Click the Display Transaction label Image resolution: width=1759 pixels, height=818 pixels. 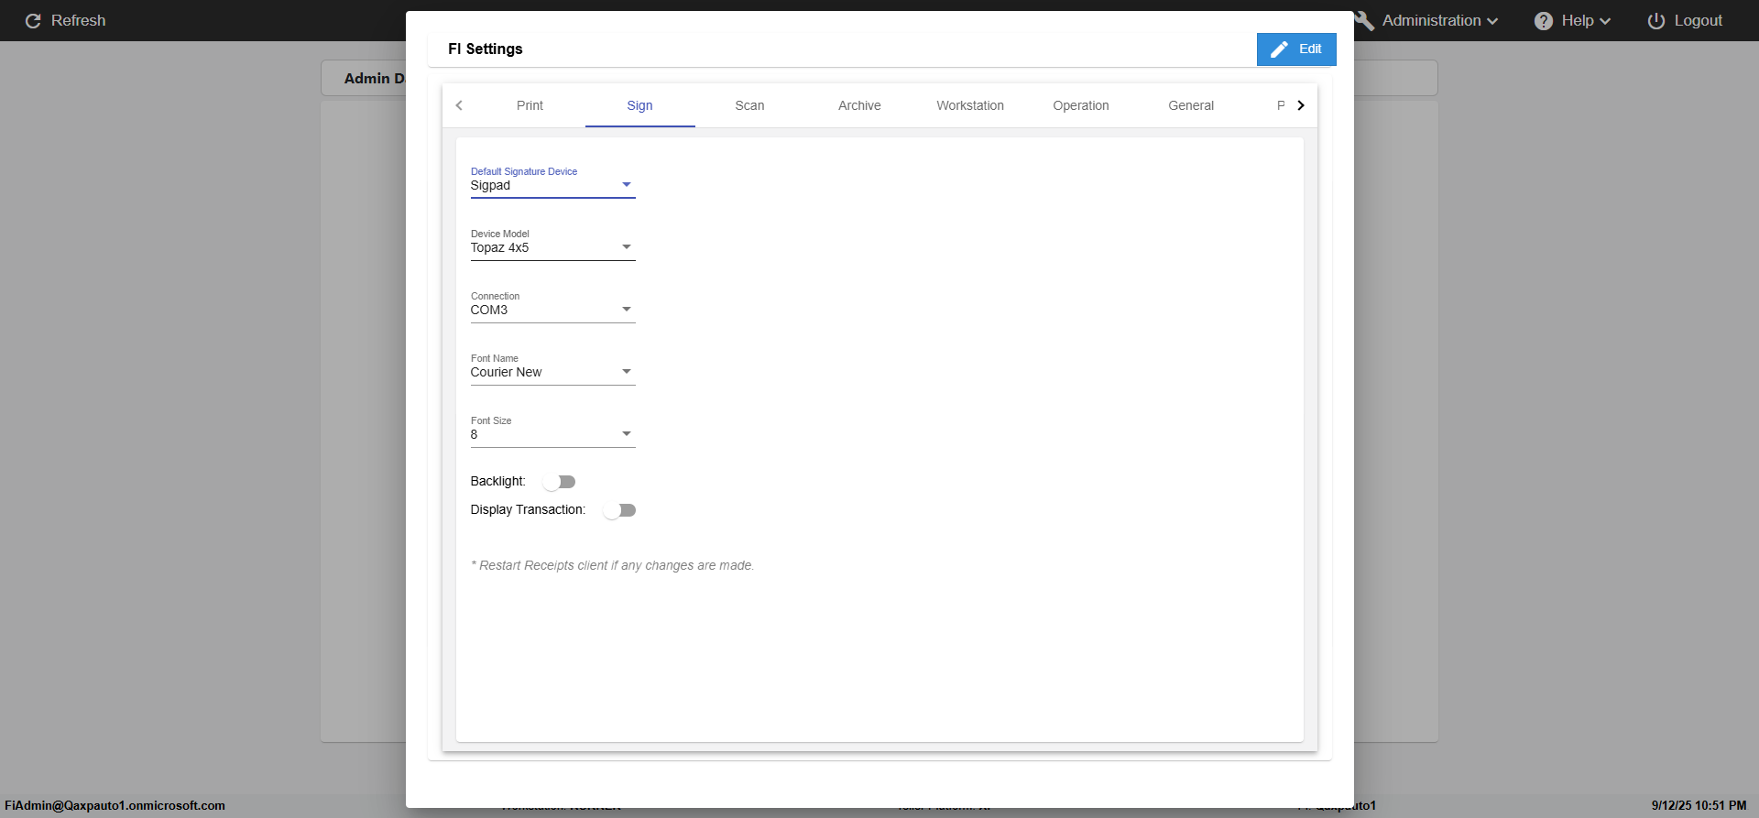(x=528, y=510)
